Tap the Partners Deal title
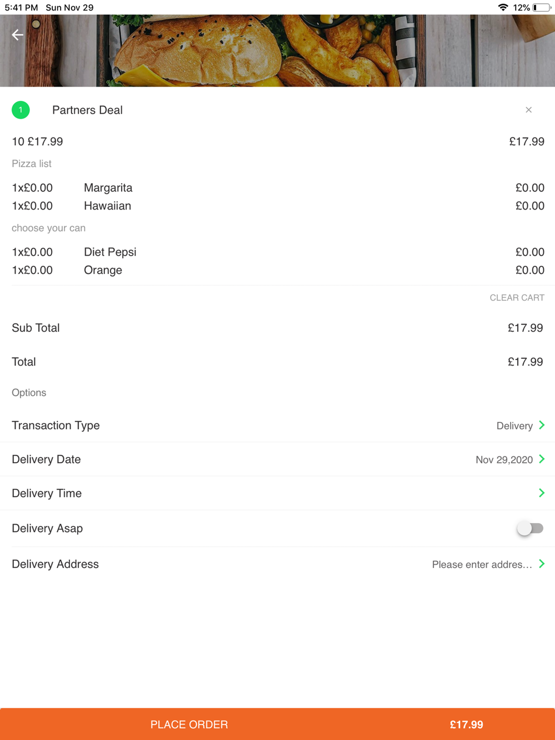Screen dimensions: 555x740 pyautogui.click(x=87, y=110)
